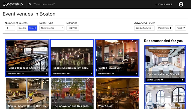
Task: Click the 'Recommended for you:' heading
Action: click(x=164, y=41)
